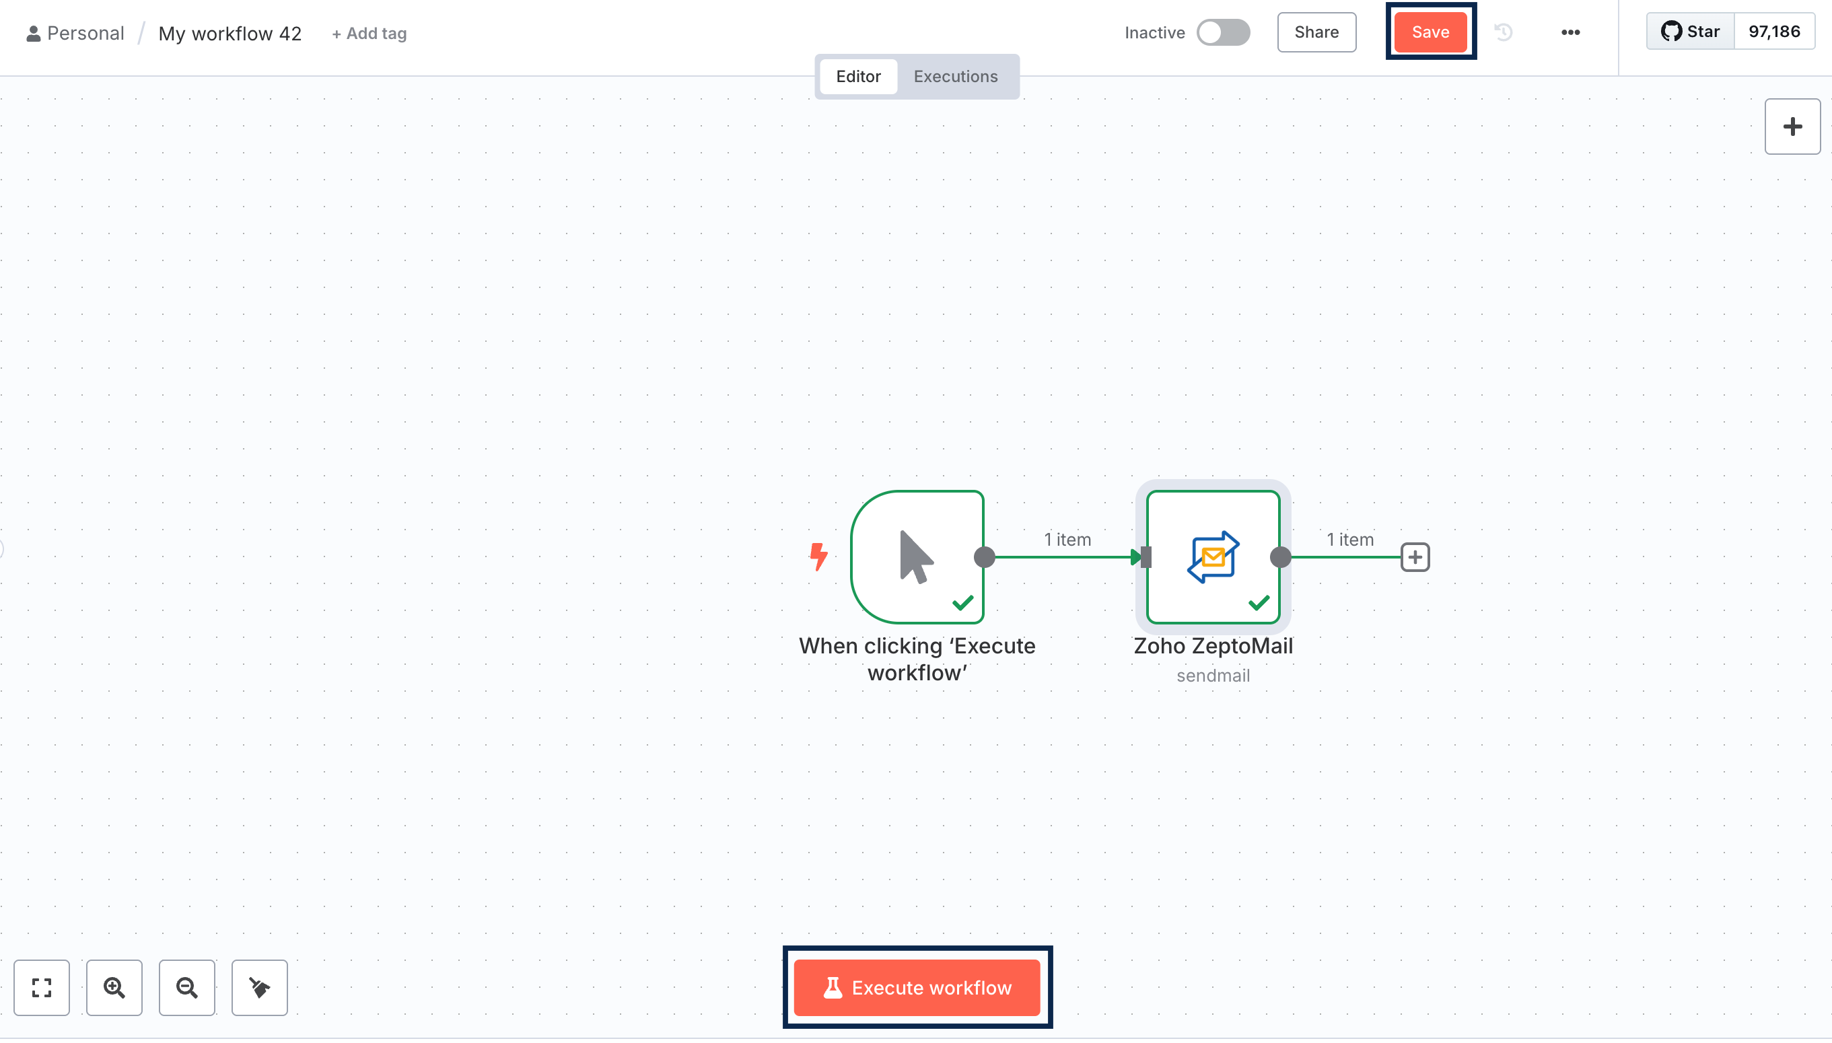Click the zoom out magnifier icon

tap(187, 987)
